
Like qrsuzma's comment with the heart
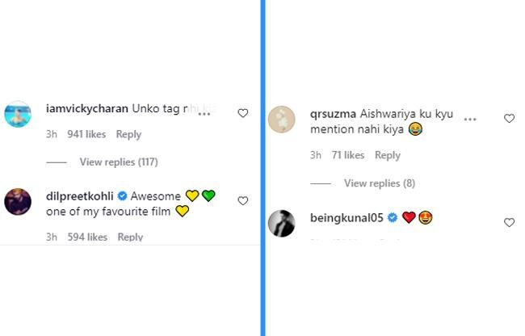click(509, 119)
